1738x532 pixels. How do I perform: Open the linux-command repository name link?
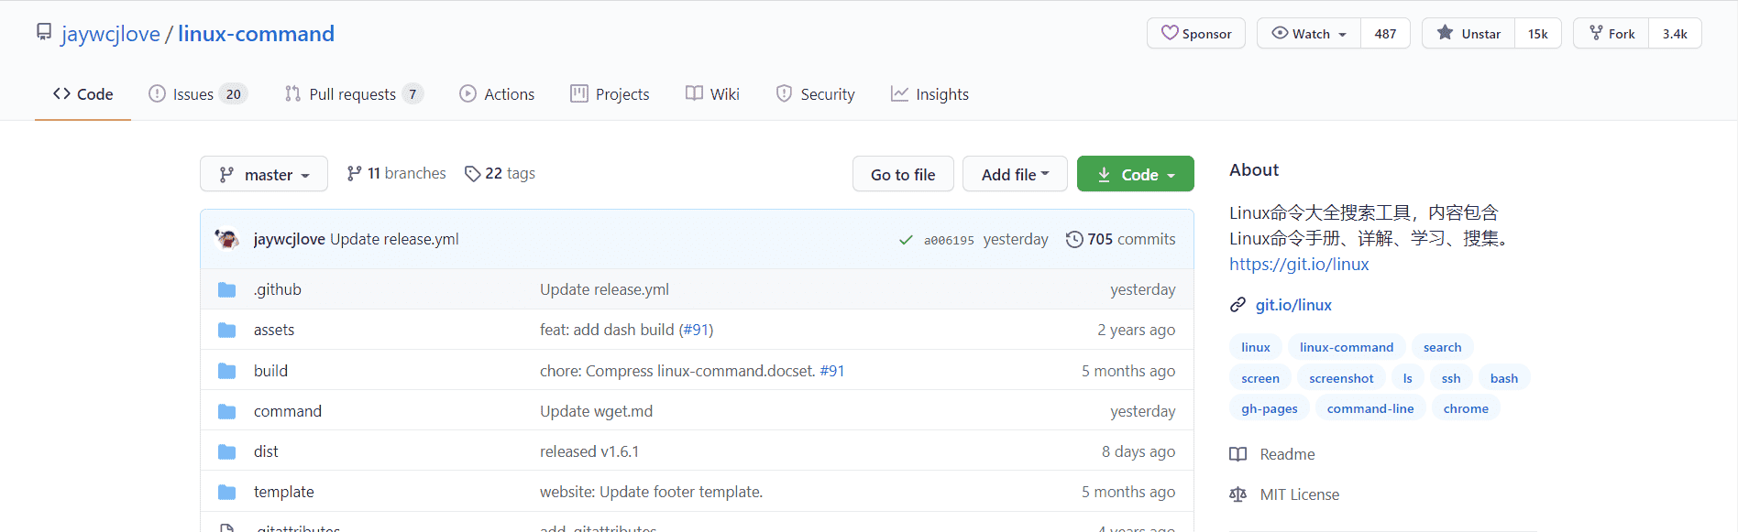256,34
